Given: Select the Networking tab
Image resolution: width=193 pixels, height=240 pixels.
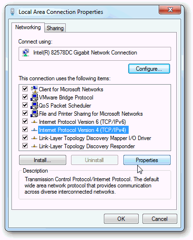Looking at the screenshot, I should pos(28,27).
